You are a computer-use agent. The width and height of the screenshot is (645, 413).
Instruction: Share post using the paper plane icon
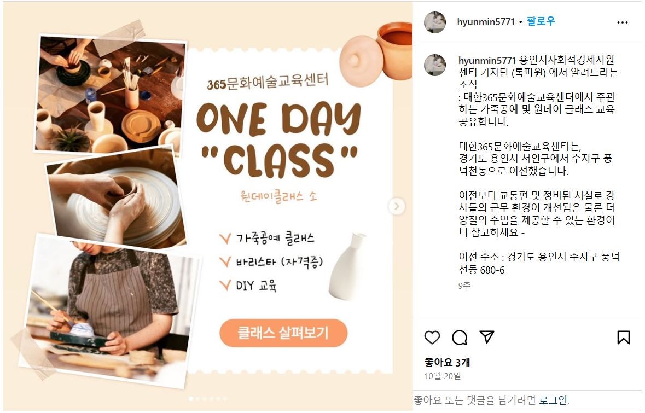coord(487,337)
